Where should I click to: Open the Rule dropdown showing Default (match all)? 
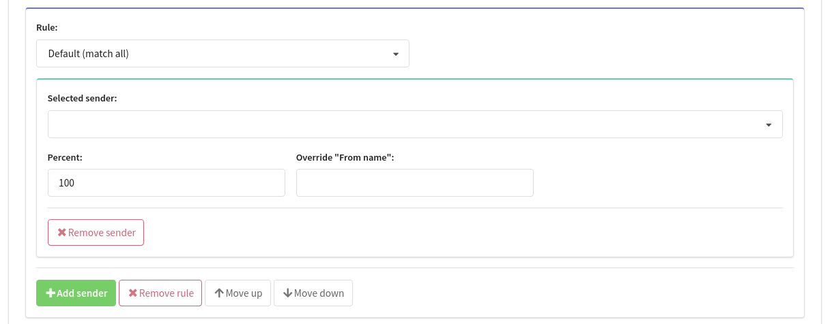coord(223,53)
